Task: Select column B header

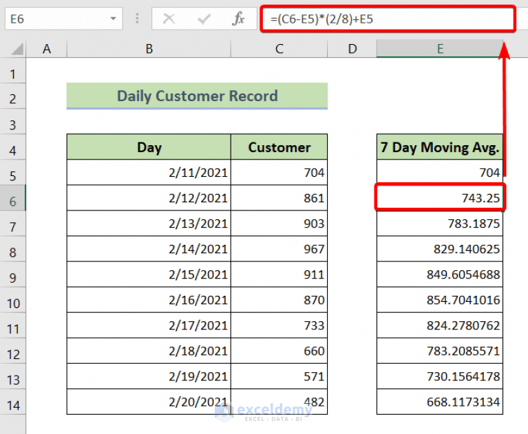Action: tap(149, 49)
